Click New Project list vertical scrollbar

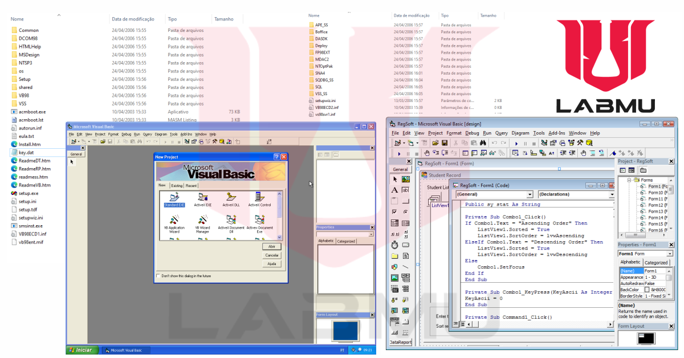280,215
